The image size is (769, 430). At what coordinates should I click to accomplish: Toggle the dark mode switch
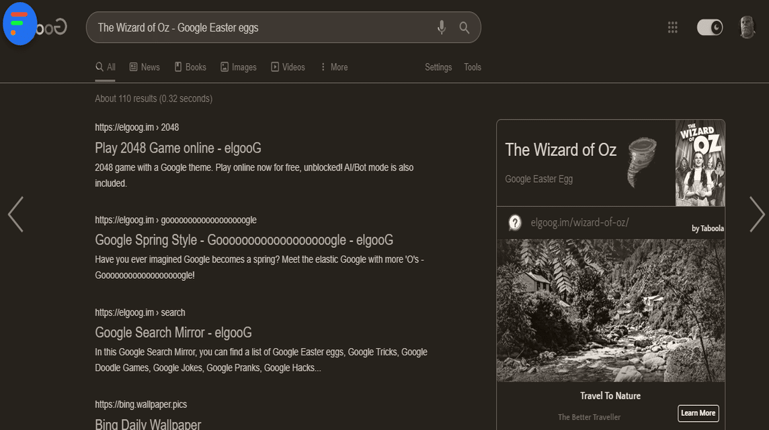(710, 28)
